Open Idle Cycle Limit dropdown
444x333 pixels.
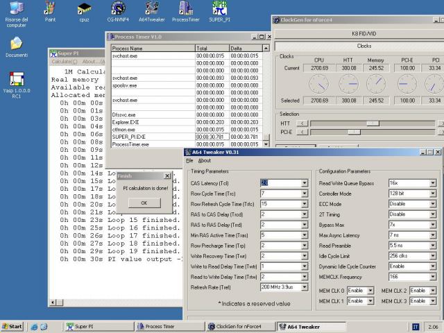tap(433, 256)
